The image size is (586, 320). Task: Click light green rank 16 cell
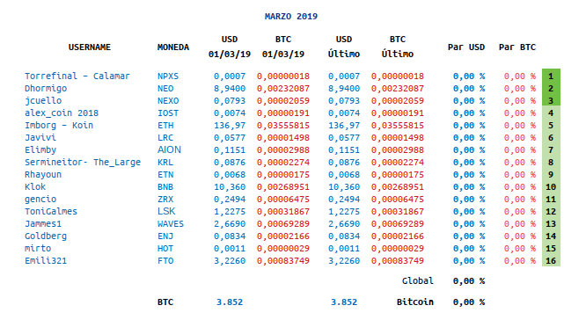551,260
